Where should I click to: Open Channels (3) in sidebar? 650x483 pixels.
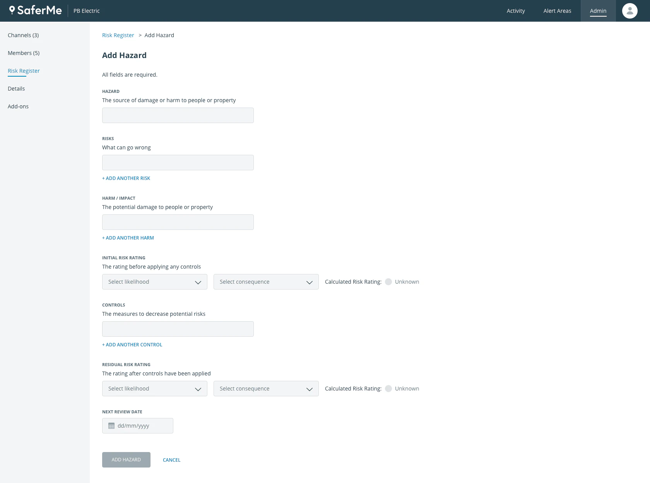coord(23,35)
